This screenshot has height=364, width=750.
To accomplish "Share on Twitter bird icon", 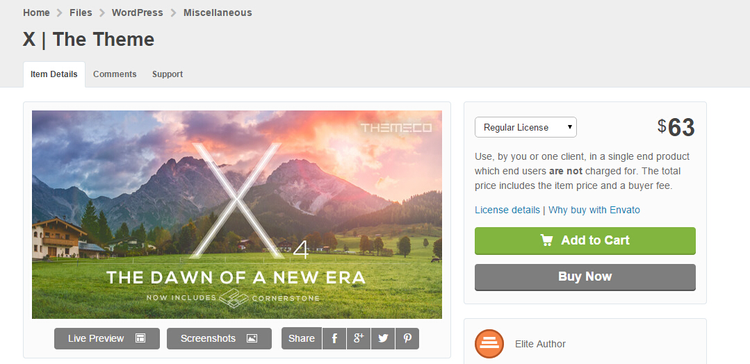I will coord(383,339).
